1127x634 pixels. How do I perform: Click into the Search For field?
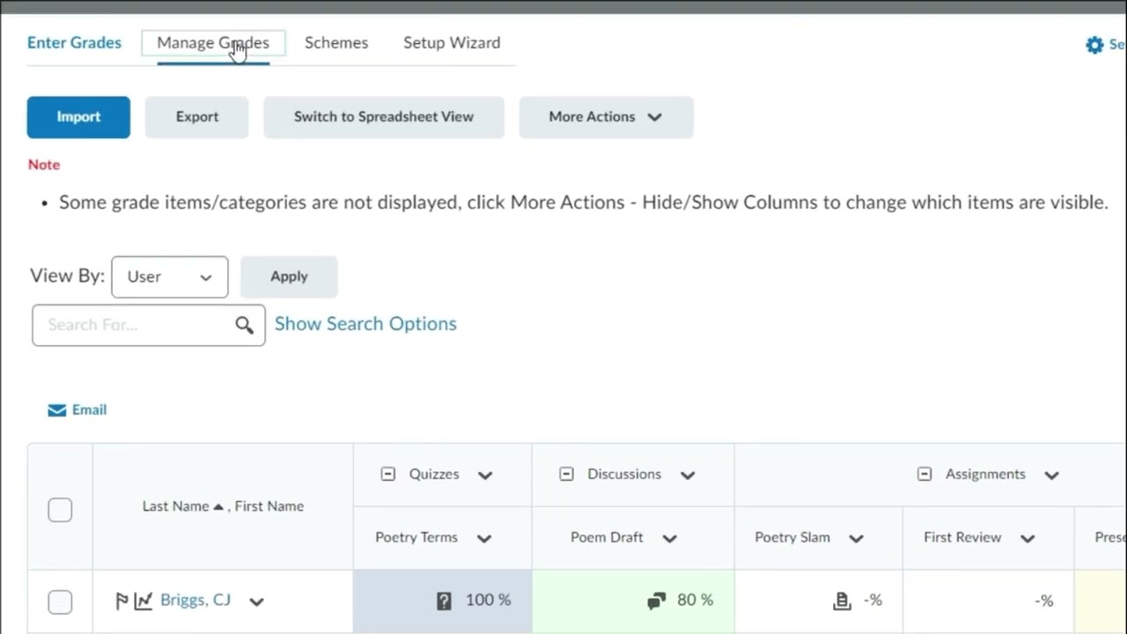[x=132, y=326]
